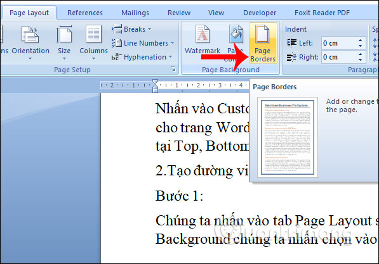The image size is (379, 264).
Task: Click the left indent box on ruler
Action: pos(155,91)
